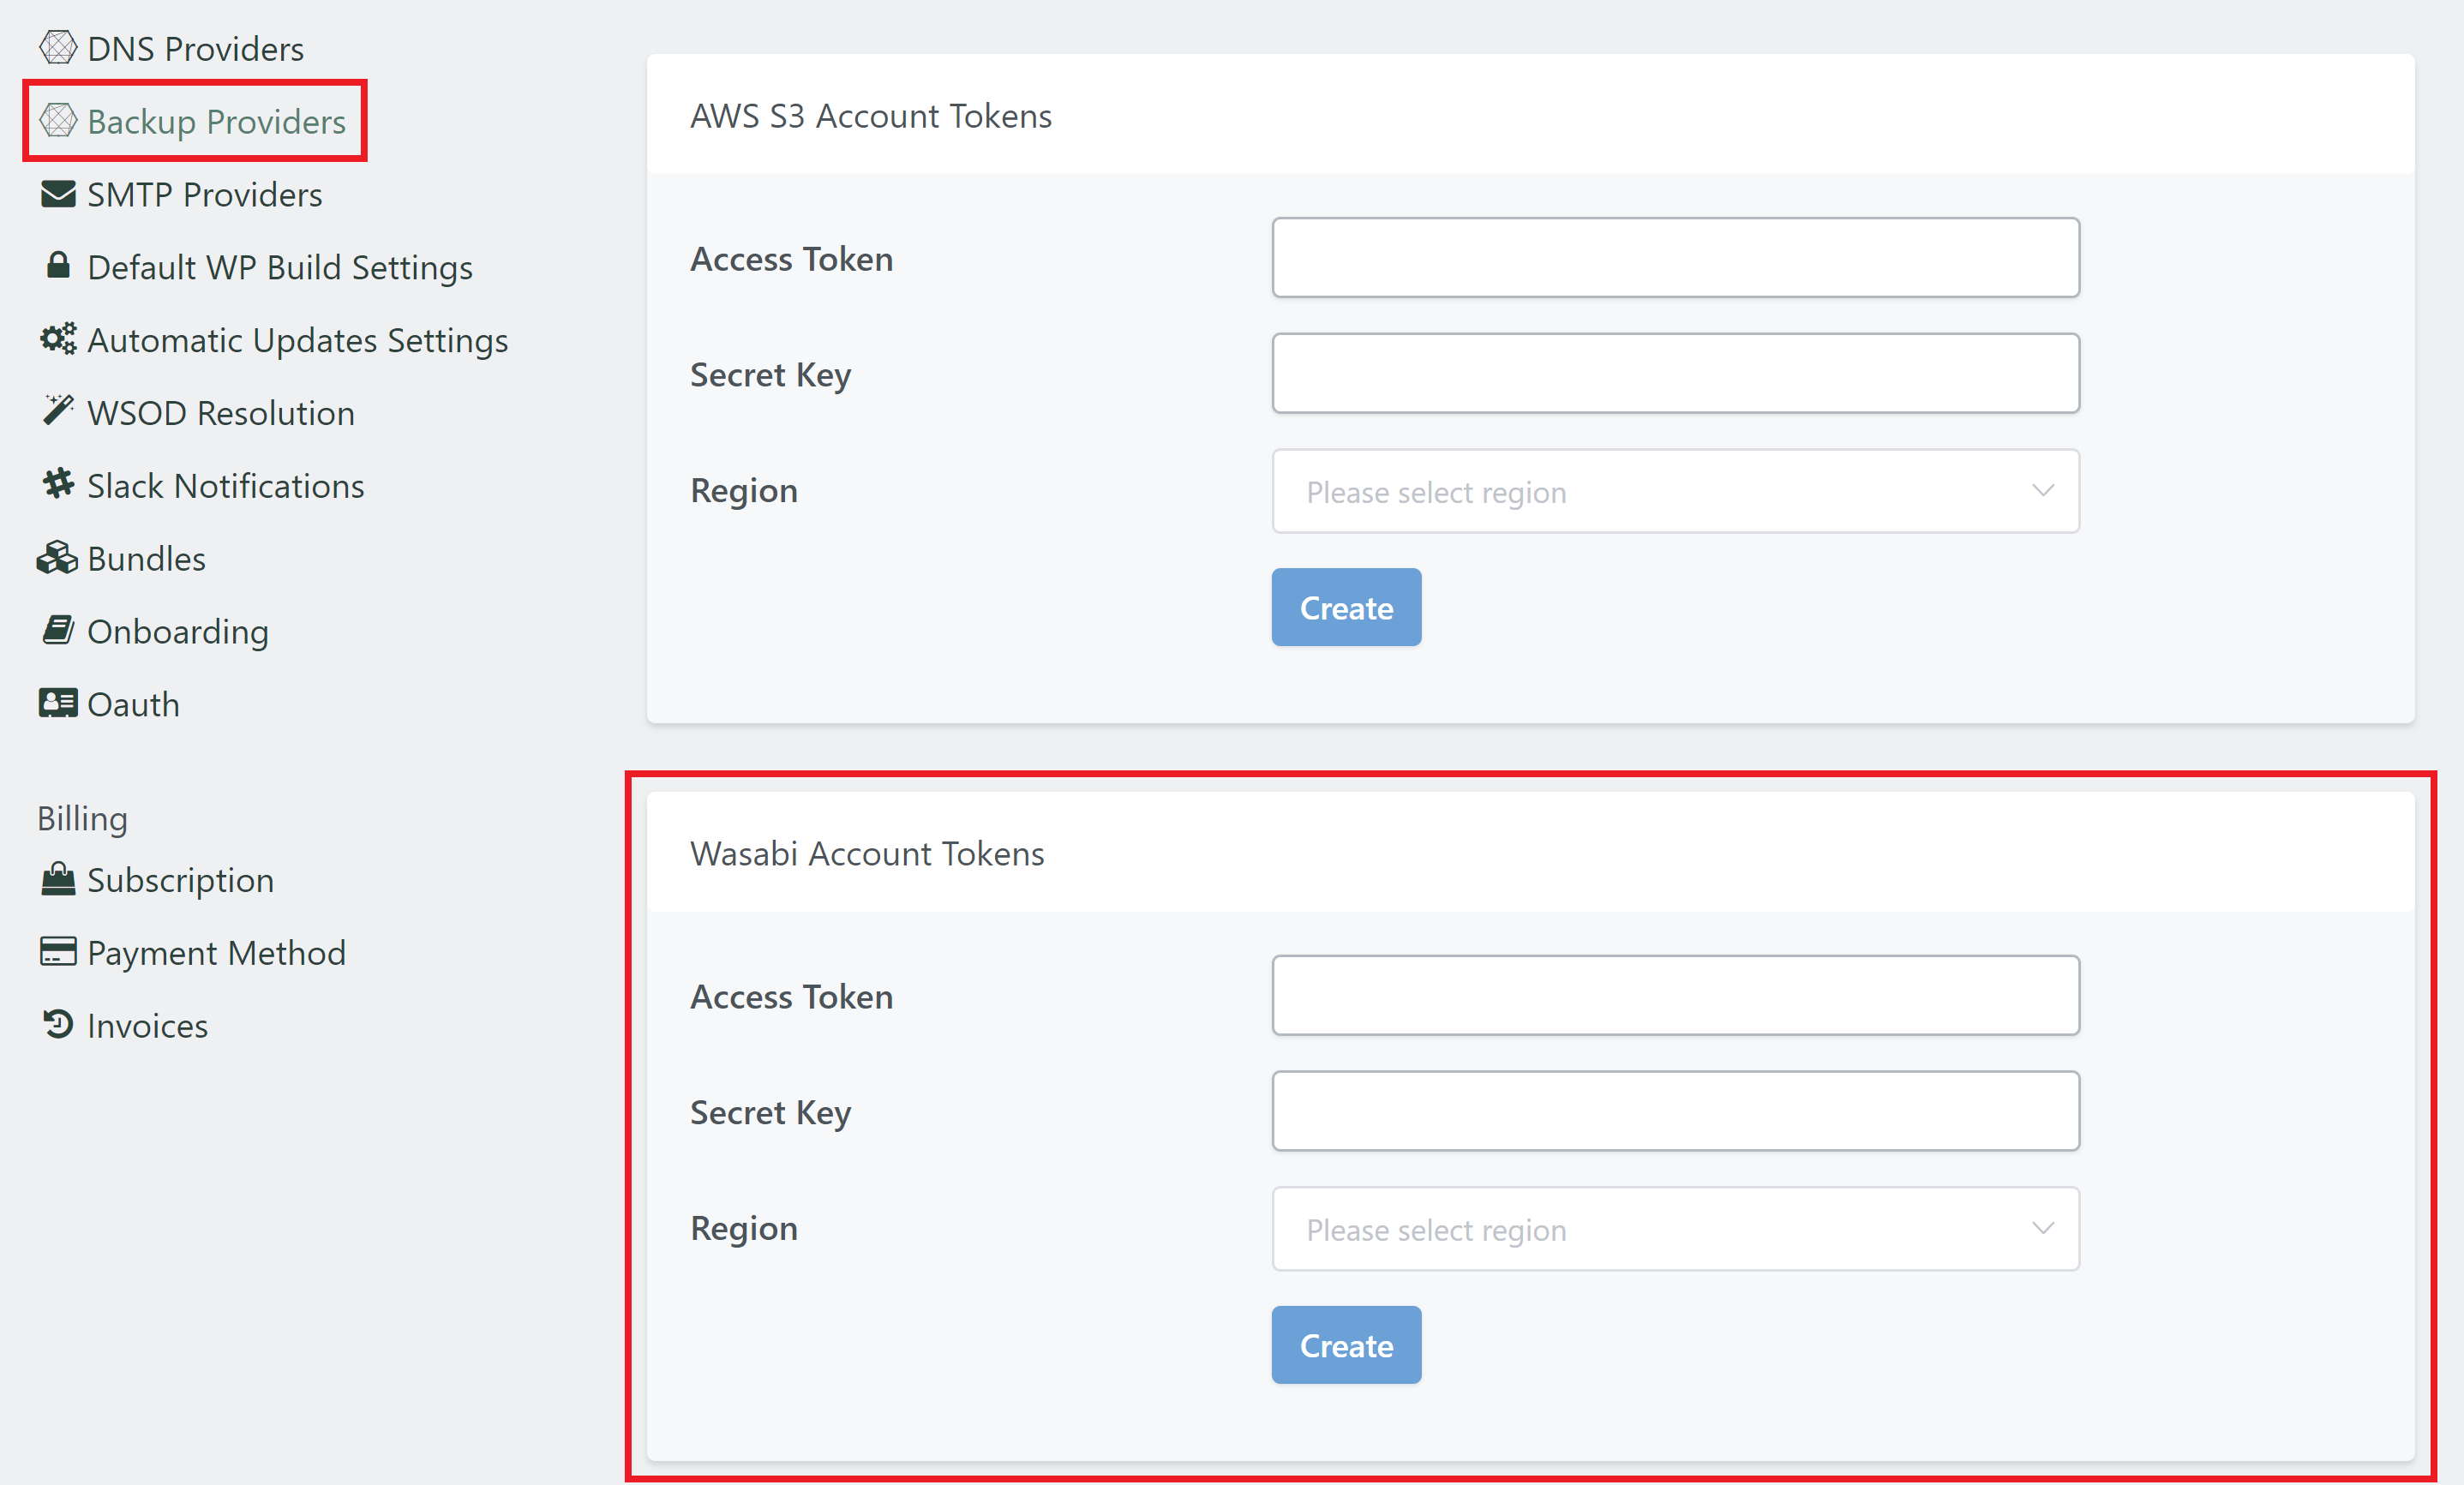The image size is (2464, 1485).
Task: Open Backup Providers in the sidebar
Action: tap(216, 121)
